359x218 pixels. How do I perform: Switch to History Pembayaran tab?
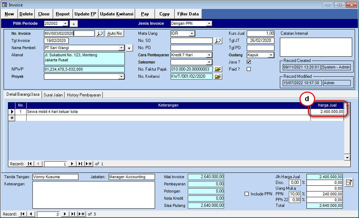coord(84,95)
